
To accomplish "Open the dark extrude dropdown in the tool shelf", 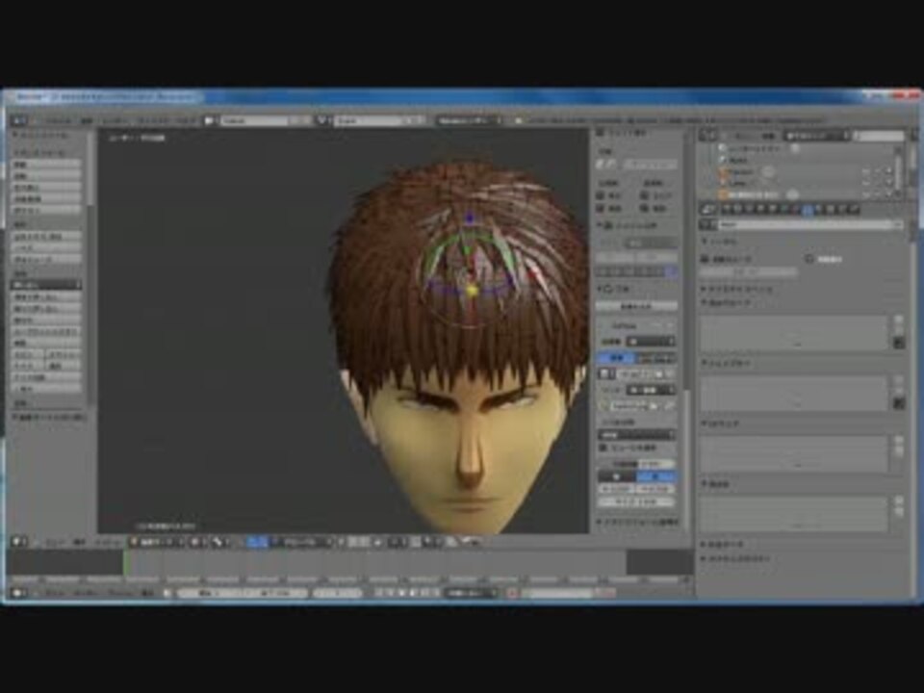I will (x=46, y=285).
